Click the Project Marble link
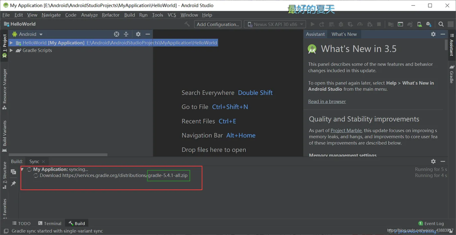 pyautogui.click(x=346, y=131)
